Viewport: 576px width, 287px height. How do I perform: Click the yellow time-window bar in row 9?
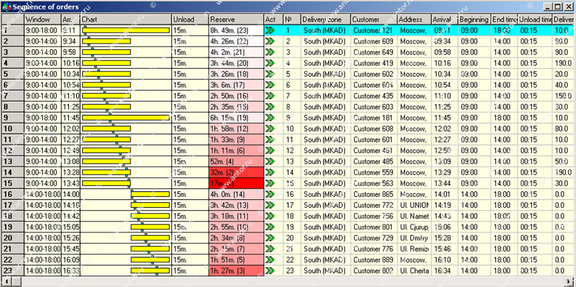(126, 118)
